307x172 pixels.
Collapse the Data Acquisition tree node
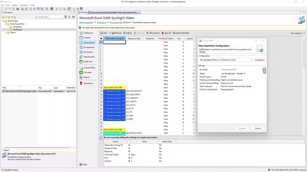pyautogui.click(x=6, y=24)
